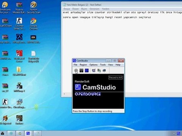Open Dosya menu in Notepad
182x136 pixels.
pos(67,9)
